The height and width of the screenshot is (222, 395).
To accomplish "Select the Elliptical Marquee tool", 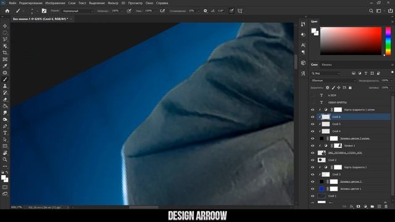I will tap(5, 33).
